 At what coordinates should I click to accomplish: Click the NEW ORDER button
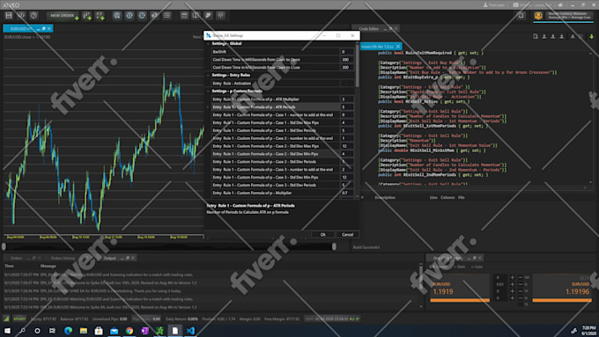click(63, 16)
